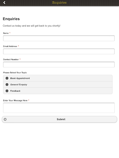Click into the Email Address text box
This screenshot has width=119, height=158.
pos(59,51)
